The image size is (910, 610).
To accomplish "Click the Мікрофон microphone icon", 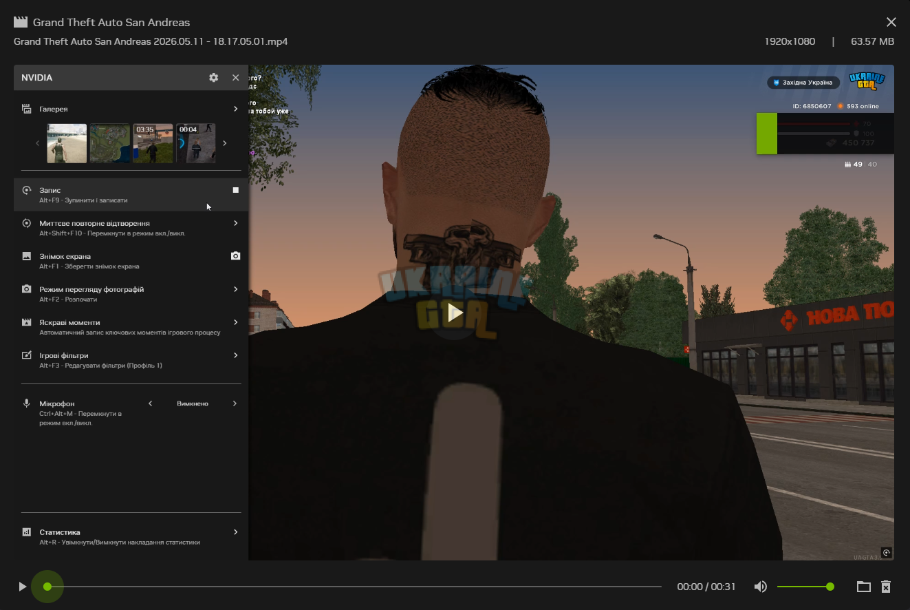I will (x=27, y=403).
